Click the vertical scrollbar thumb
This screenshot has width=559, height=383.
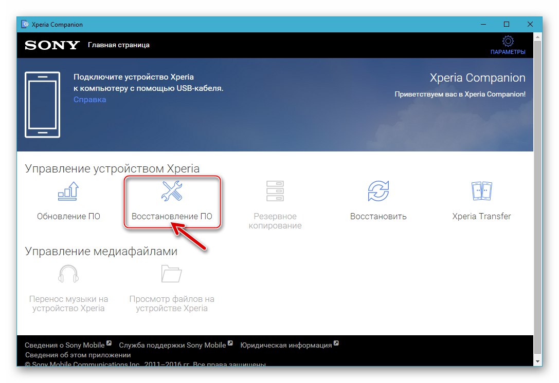[537, 197]
